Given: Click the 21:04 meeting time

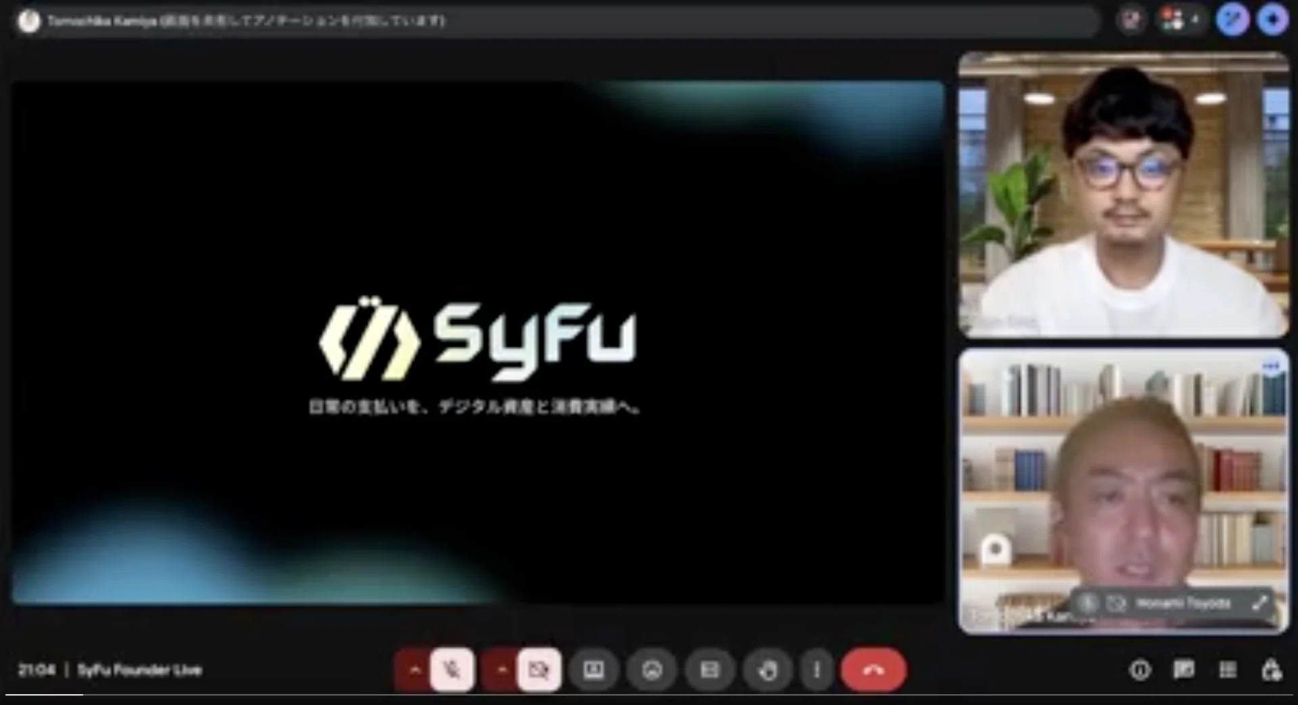Looking at the screenshot, I should [37, 670].
